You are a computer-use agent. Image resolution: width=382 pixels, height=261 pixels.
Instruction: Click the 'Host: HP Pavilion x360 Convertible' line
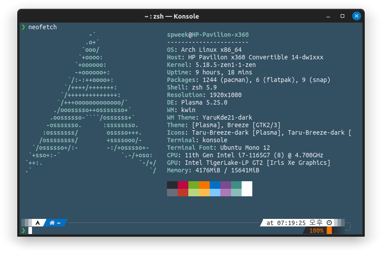(245, 57)
